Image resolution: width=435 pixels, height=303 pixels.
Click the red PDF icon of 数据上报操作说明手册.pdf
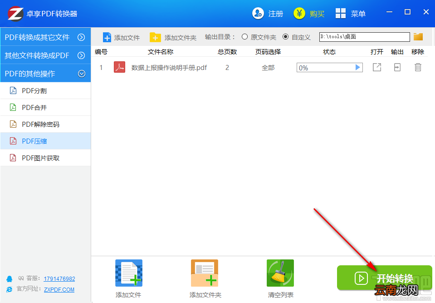[120, 67]
